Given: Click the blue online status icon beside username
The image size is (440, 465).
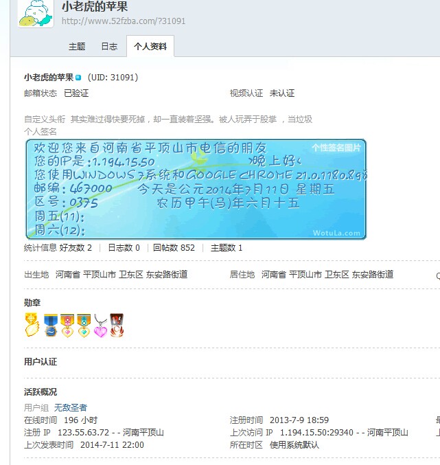Looking at the screenshot, I should [78, 78].
